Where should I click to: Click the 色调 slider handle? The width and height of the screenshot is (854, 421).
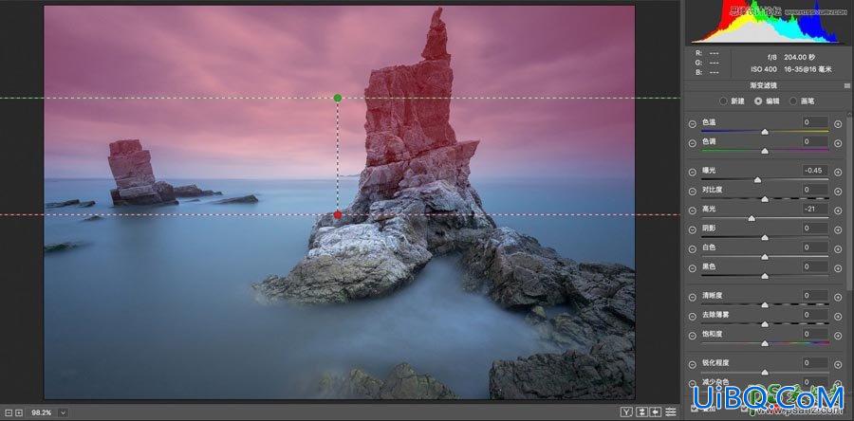[x=765, y=151]
